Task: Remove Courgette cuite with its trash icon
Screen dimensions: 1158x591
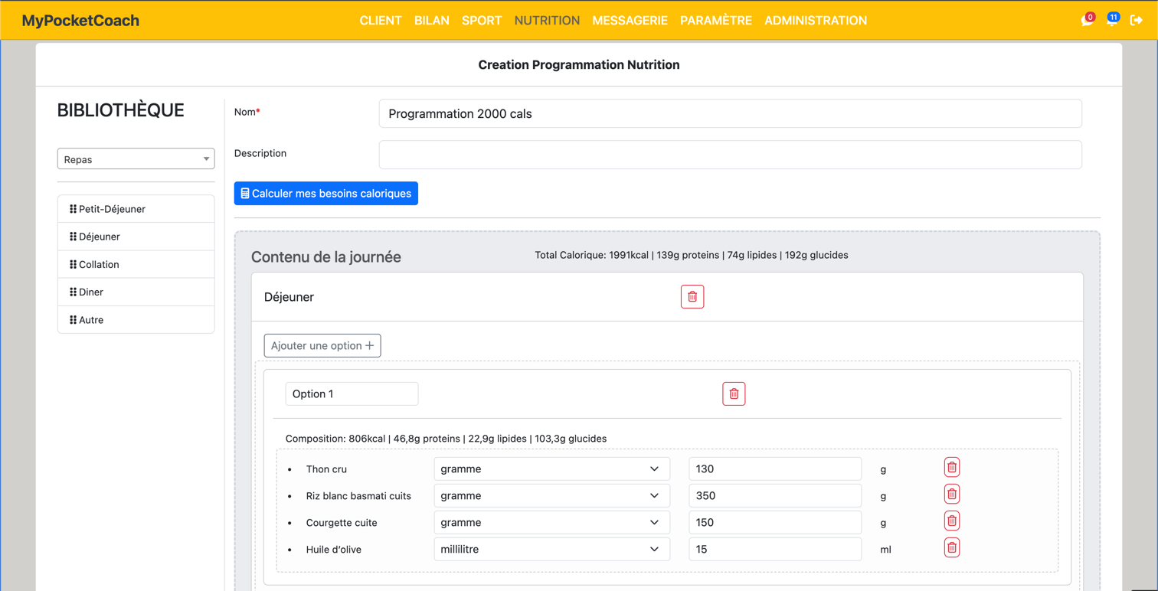Action: [x=951, y=521]
